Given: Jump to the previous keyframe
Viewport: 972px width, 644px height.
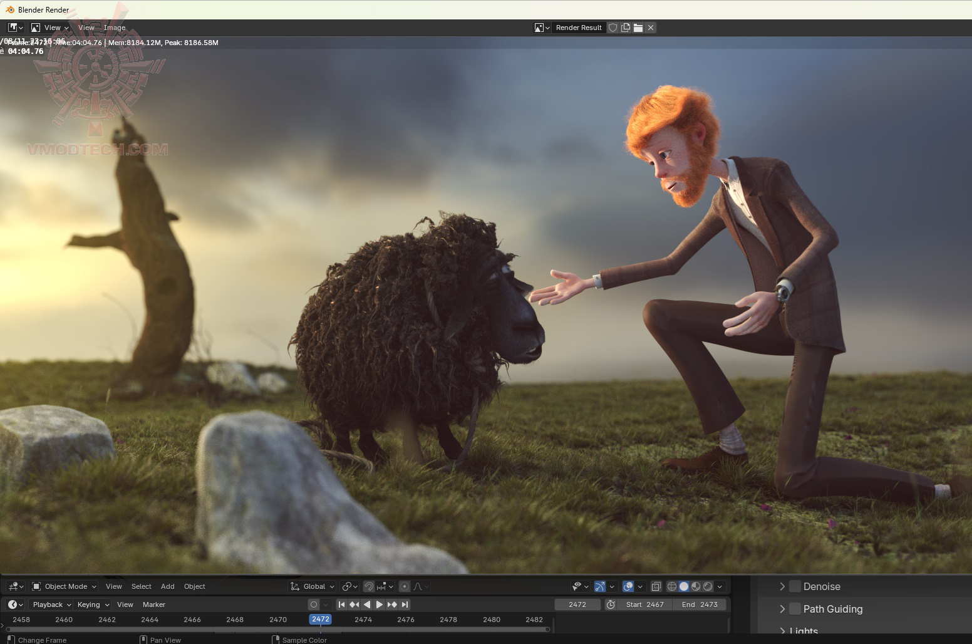Looking at the screenshot, I should click(x=354, y=605).
